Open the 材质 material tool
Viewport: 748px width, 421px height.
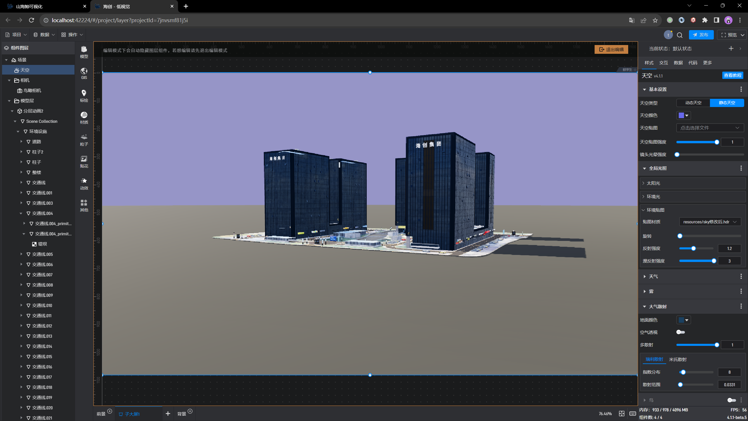84,118
